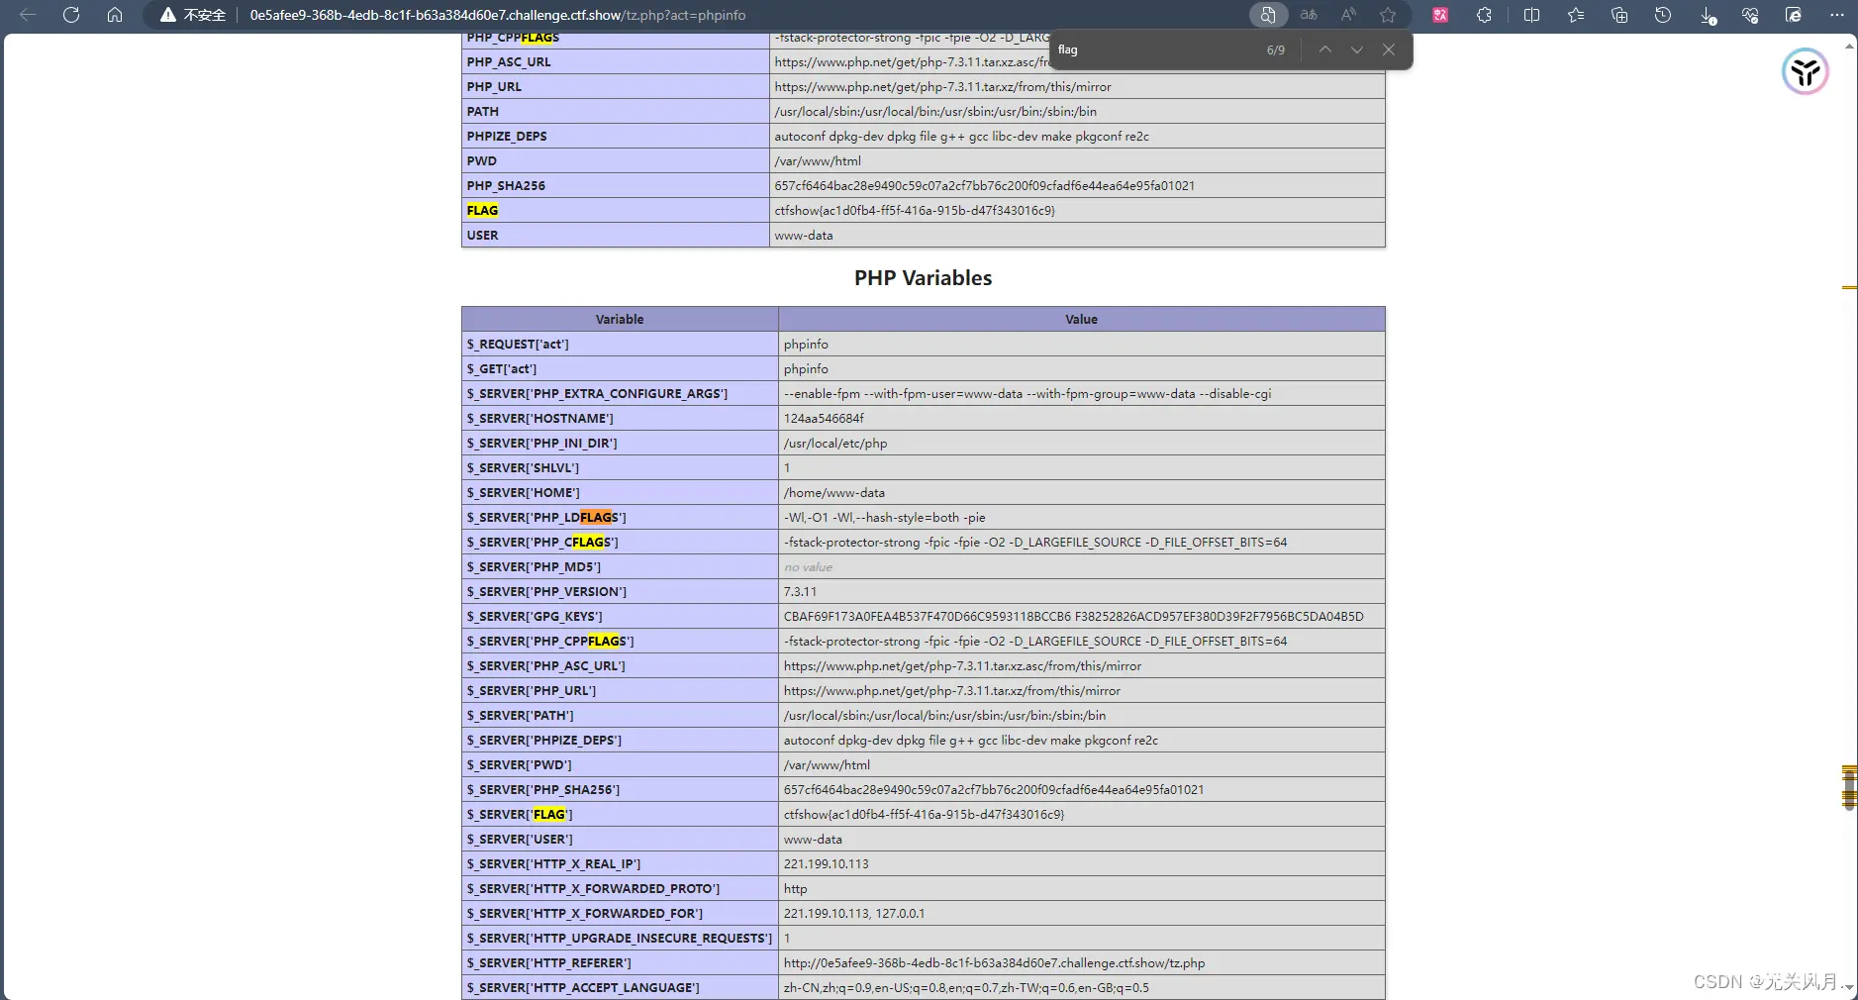Click the browser back arrow
Screen dimensions: 1858x1000
pyautogui.click(x=28, y=15)
